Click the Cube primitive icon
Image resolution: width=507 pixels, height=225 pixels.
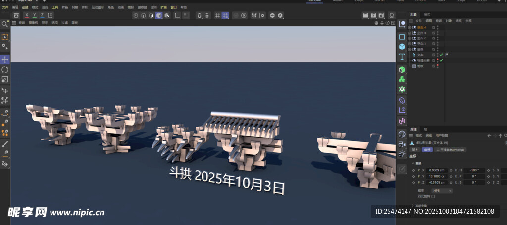click(402, 47)
